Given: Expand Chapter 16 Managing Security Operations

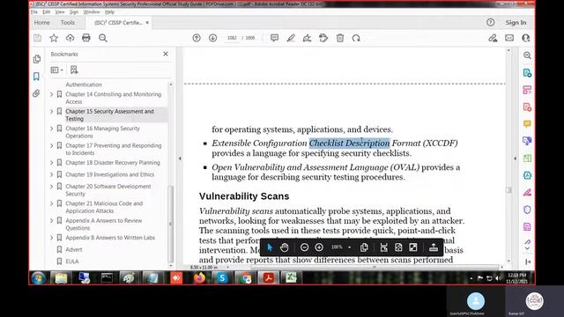Looking at the screenshot, I should point(51,129).
